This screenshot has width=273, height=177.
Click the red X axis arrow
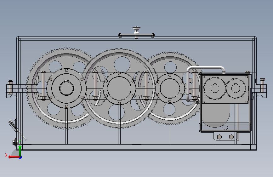click(14, 157)
